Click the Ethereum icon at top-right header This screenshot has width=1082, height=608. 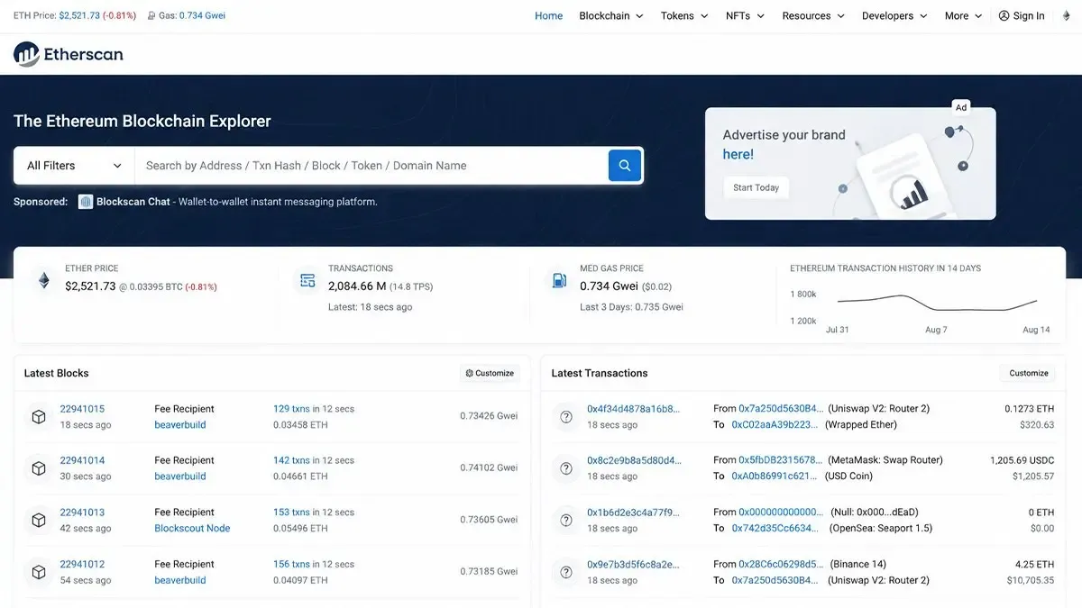[1067, 16]
